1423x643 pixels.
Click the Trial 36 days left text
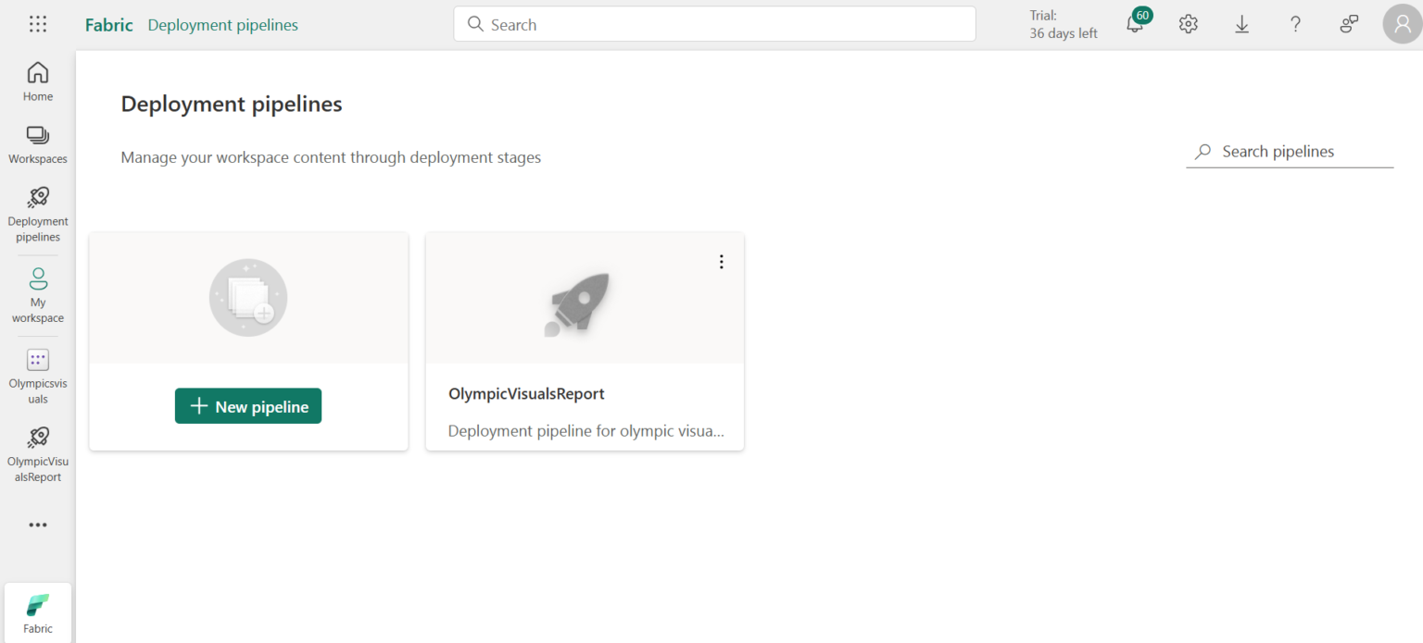pos(1064,25)
